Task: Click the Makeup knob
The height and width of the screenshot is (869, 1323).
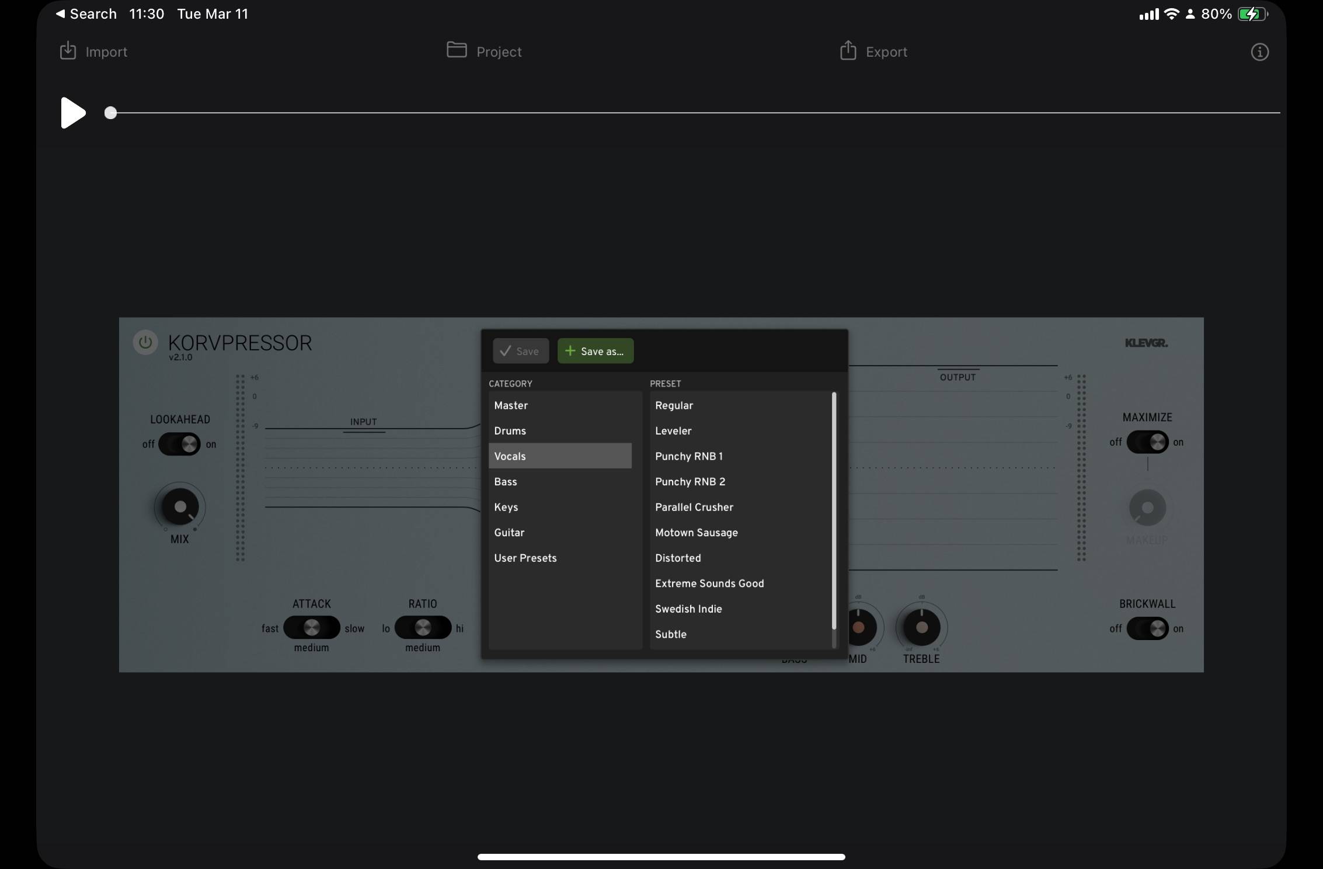Action: click(x=1147, y=508)
